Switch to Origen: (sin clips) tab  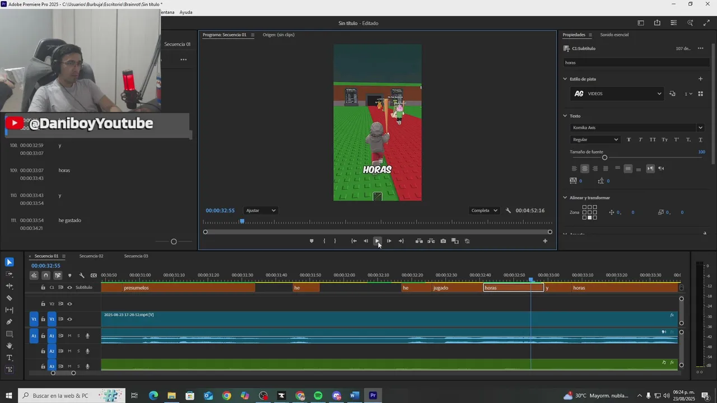pyautogui.click(x=278, y=35)
